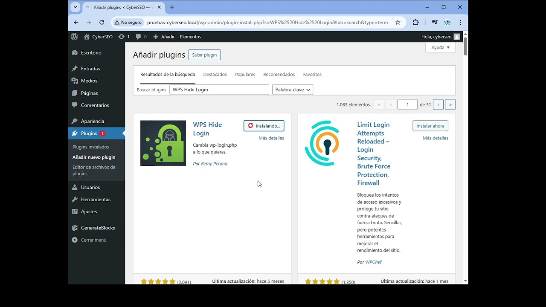Open Editor de archivos de plugins
The height and width of the screenshot is (307, 546).
coord(94,170)
